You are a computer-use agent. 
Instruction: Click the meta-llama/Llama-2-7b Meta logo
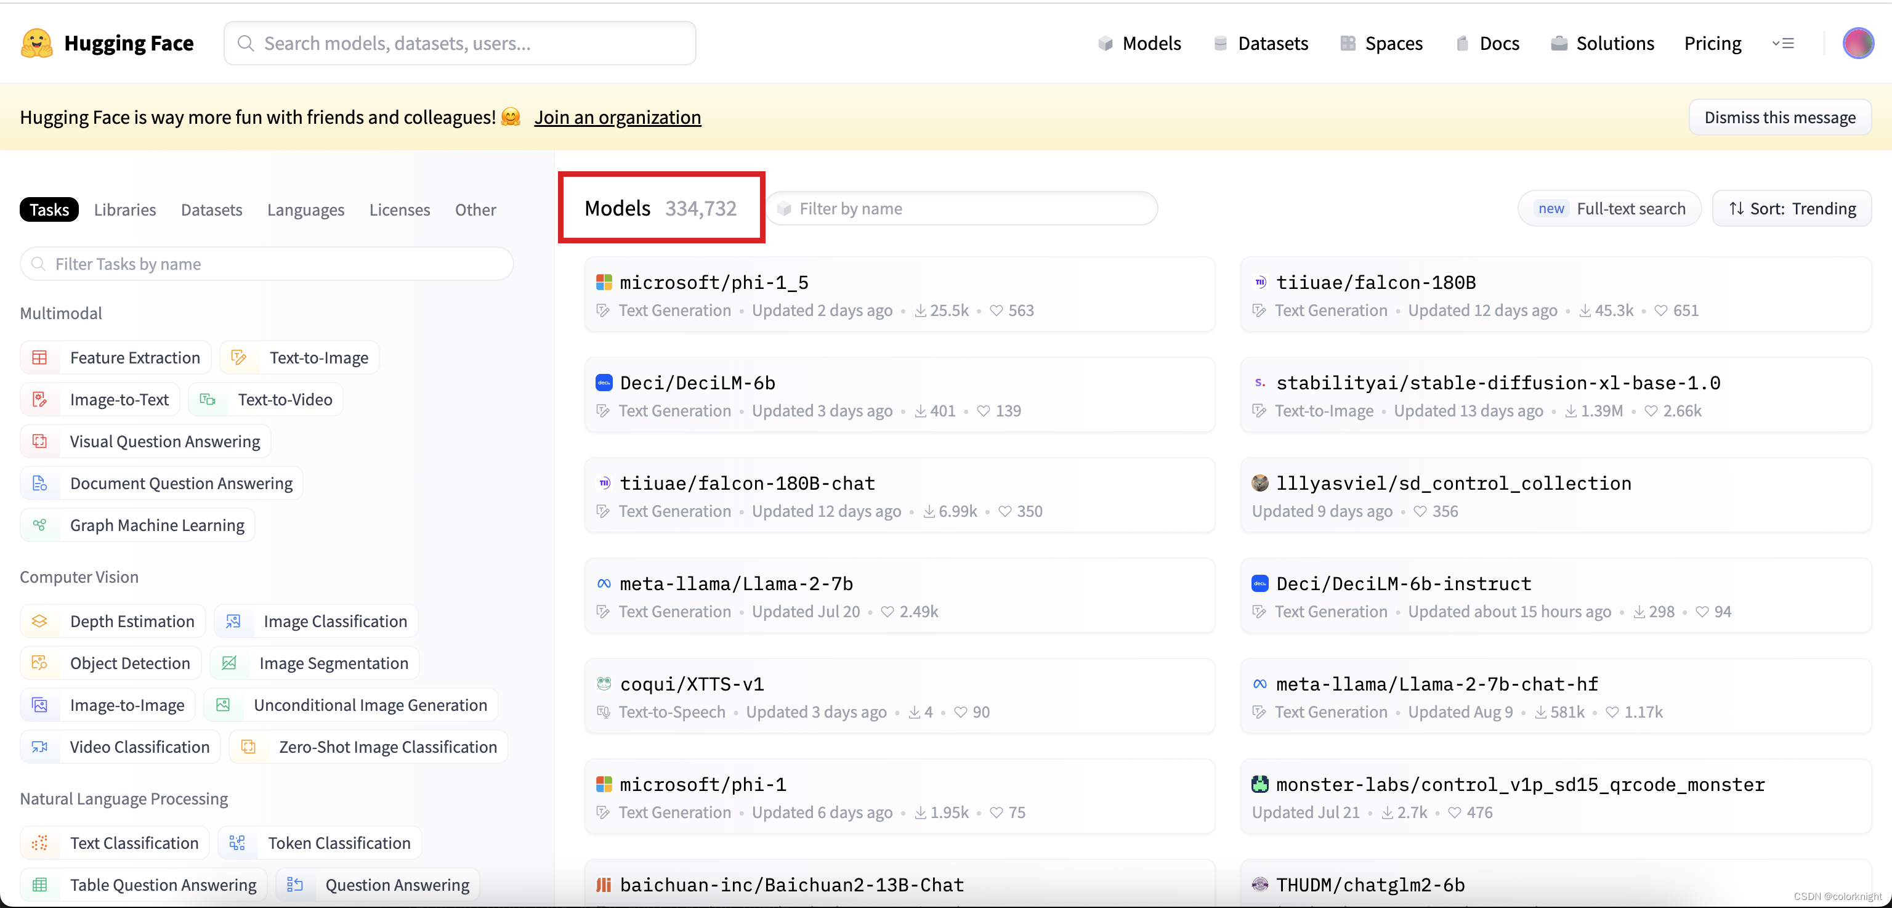[x=604, y=583]
